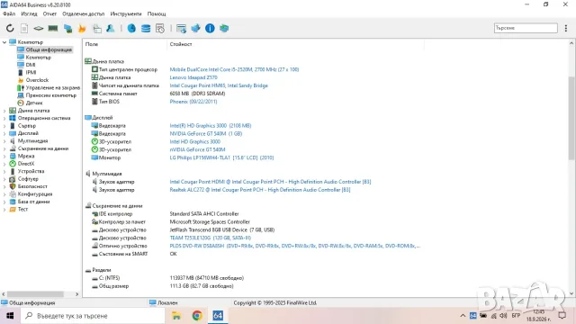This screenshot has height=324, width=576.
Task: Select Безопасност in the tree
Action: pyautogui.click(x=32, y=186)
